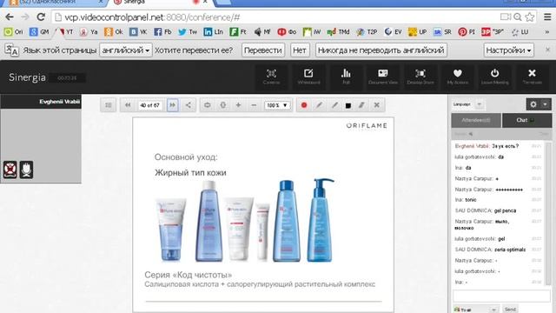Open the Poll tool

[x=346, y=77]
